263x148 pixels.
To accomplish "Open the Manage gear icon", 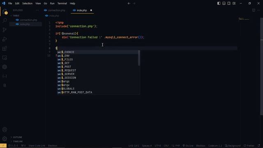I will [5, 139].
